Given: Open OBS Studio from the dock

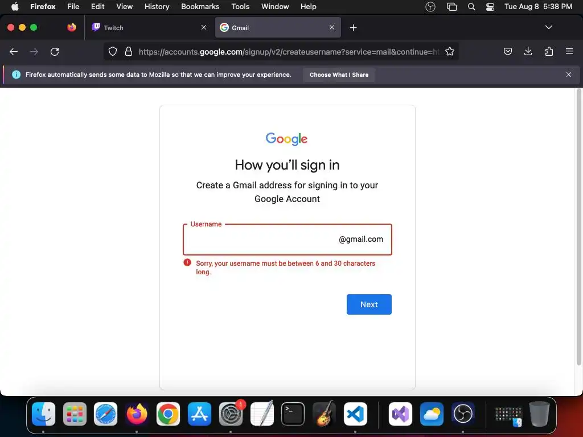Looking at the screenshot, I should pyautogui.click(x=463, y=414).
